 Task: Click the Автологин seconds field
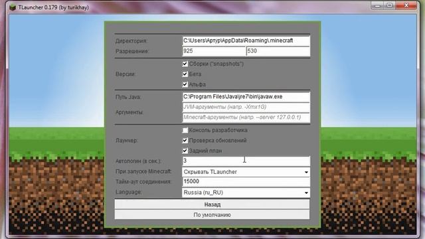pyautogui.click(x=246, y=161)
